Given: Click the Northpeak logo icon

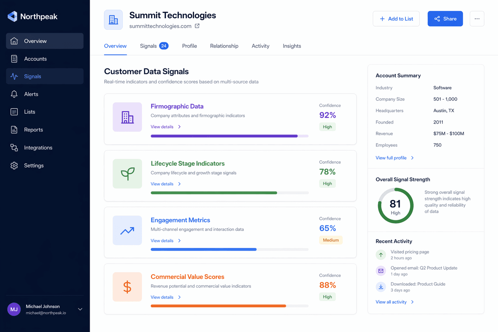Looking at the screenshot, I should click(x=12, y=17).
